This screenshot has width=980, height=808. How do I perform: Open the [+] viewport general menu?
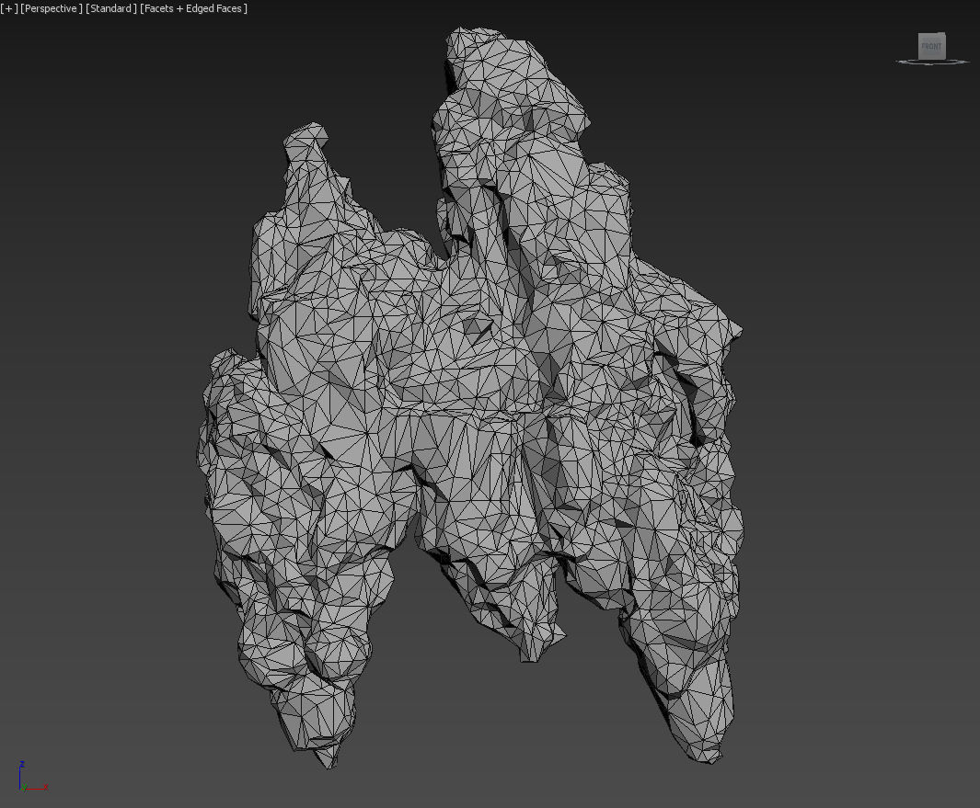click(9, 9)
